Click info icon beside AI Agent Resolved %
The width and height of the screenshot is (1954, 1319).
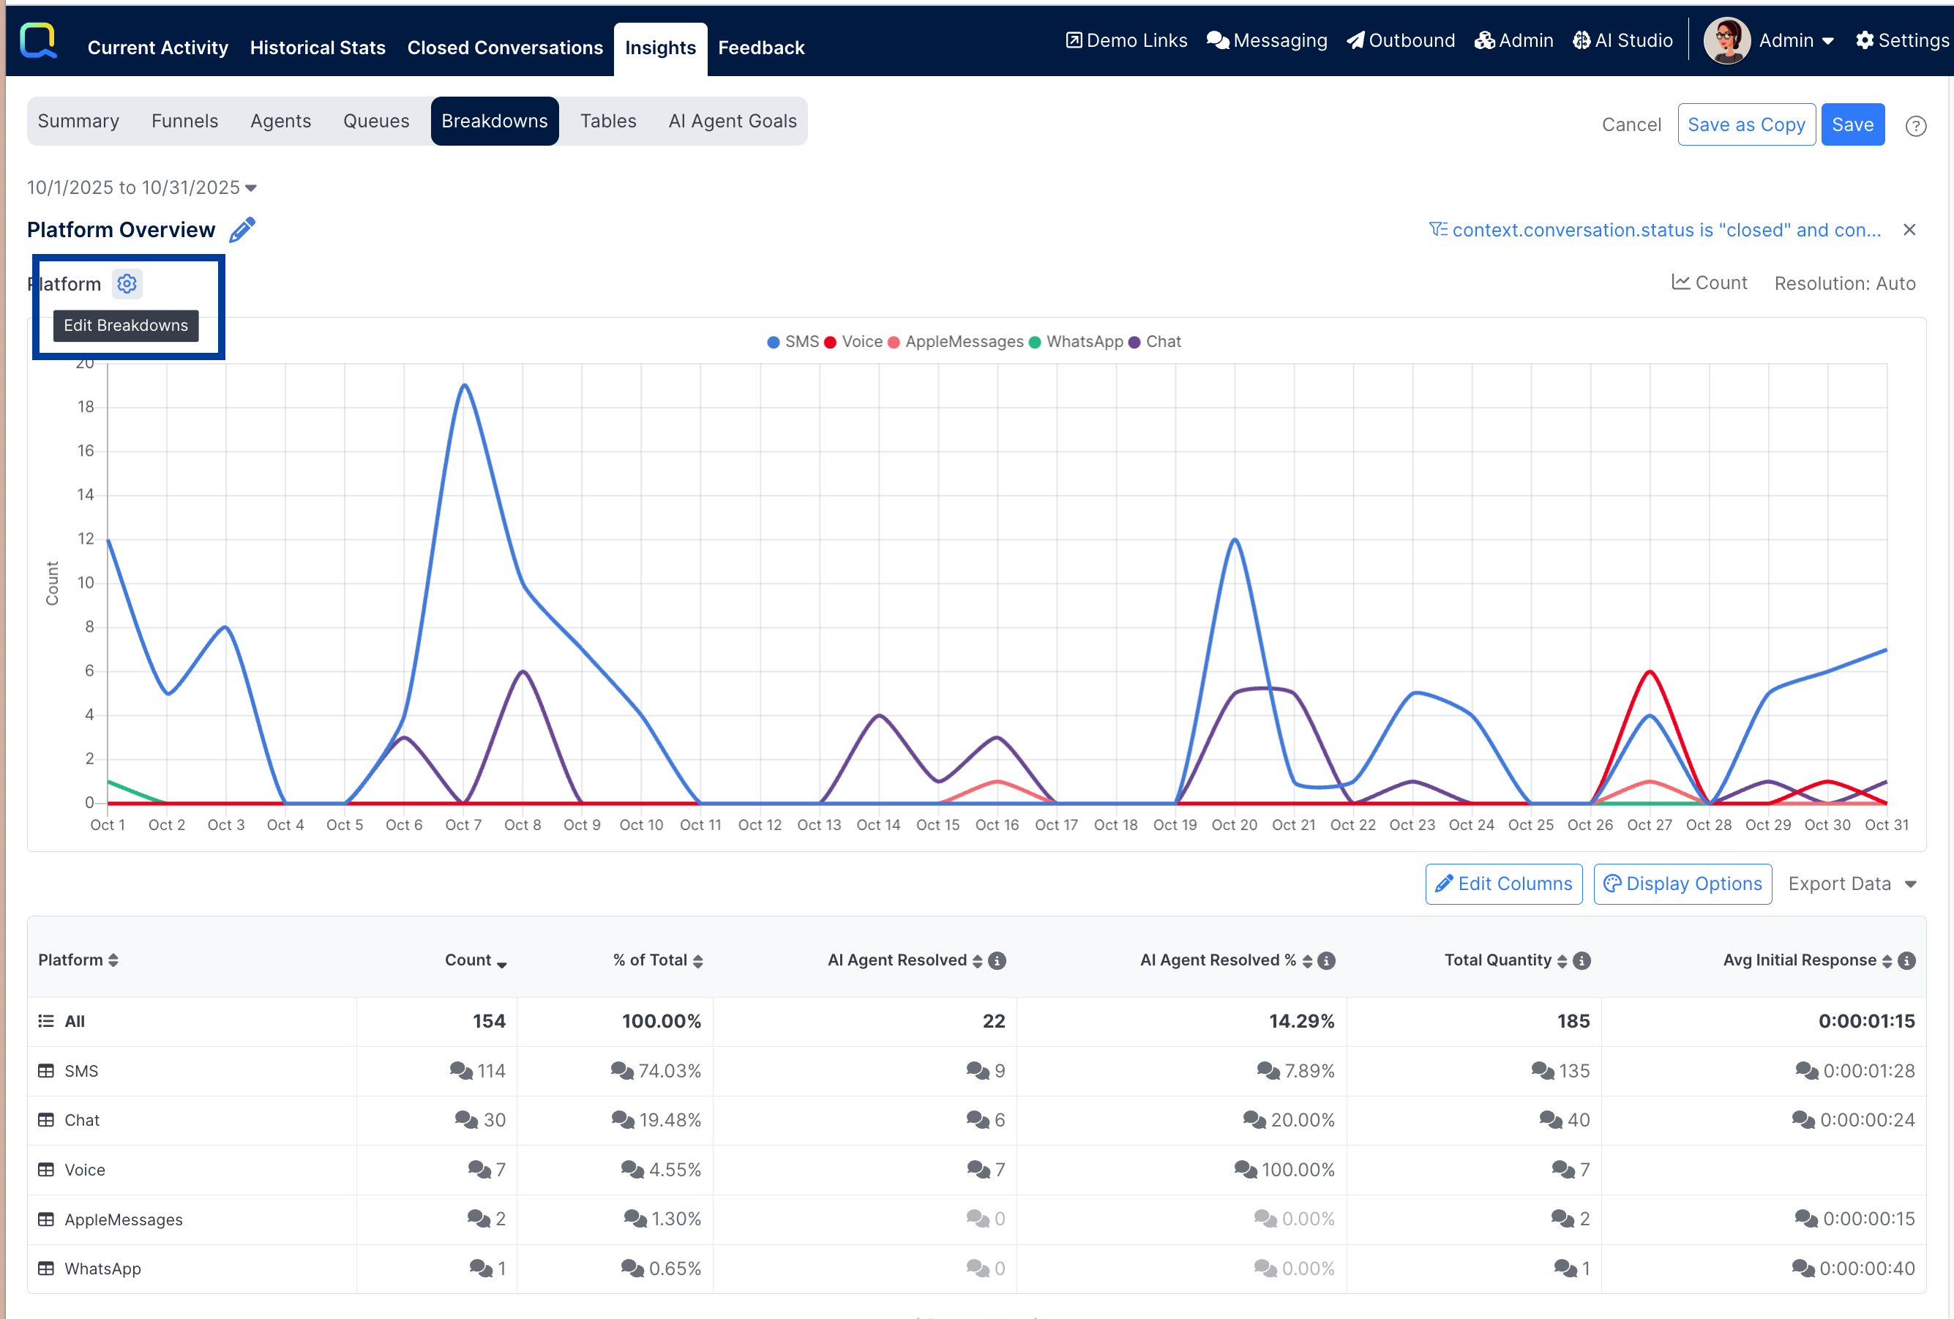(x=1327, y=960)
